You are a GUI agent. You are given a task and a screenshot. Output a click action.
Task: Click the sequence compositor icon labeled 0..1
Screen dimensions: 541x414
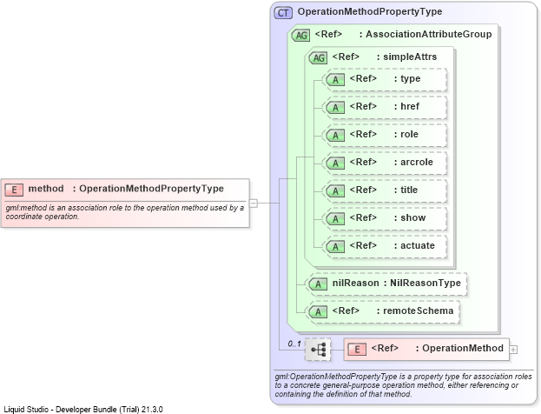point(318,350)
